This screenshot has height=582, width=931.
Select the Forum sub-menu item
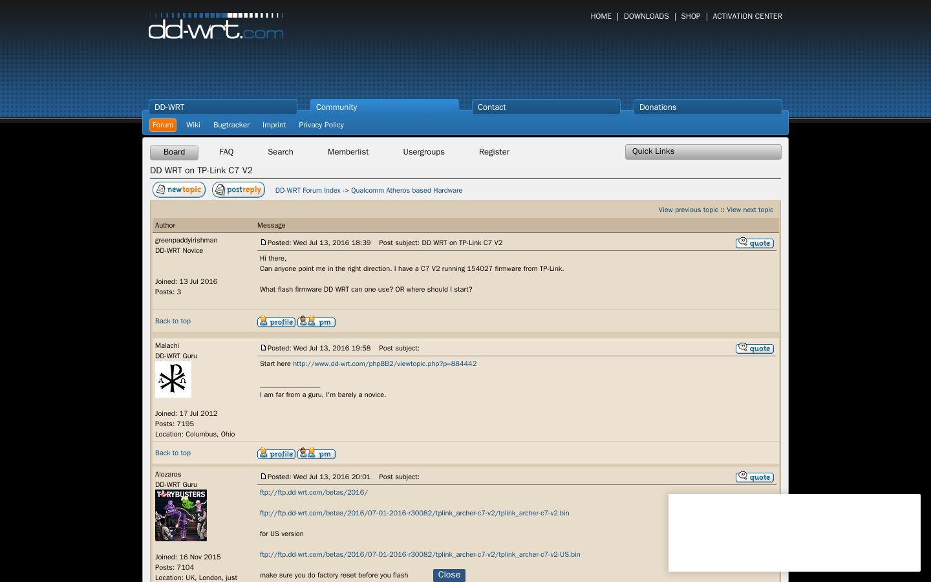163,125
